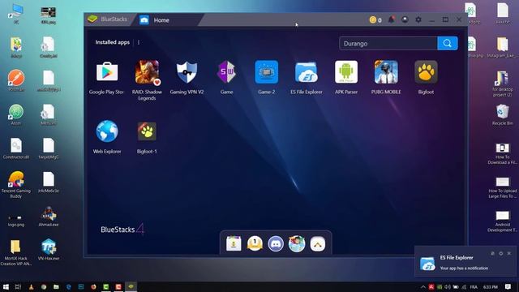
Task: Open the APK Parser app
Action: (346, 72)
